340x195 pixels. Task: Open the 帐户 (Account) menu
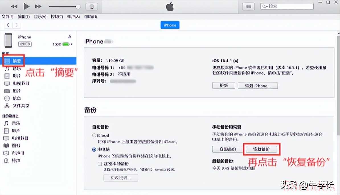pyautogui.click(x=73, y=17)
